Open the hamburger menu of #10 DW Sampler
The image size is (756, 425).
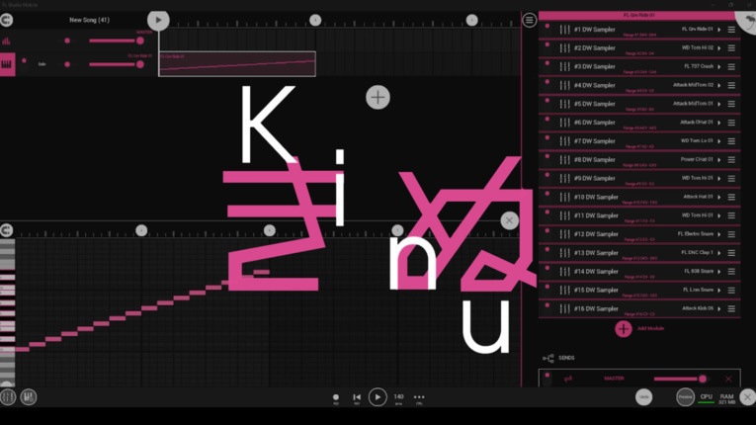click(x=731, y=197)
